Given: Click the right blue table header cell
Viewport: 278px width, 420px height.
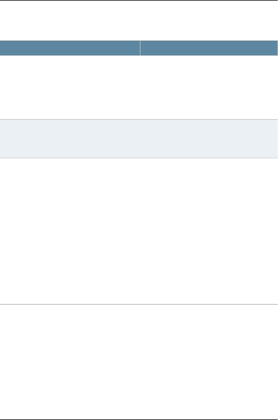Looking at the screenshot, I should (x=209, y=48).
